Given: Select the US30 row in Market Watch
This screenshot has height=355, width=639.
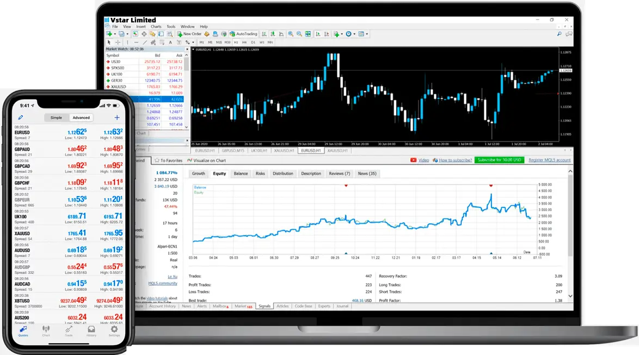Looking at the screenshot, I should coord(145,62).
